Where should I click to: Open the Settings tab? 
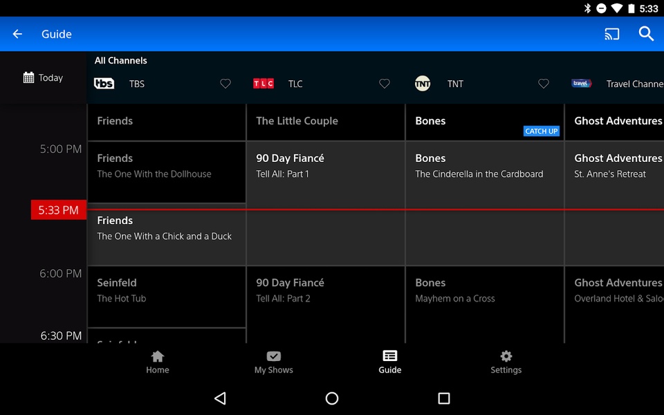click(x=506, y=362)
